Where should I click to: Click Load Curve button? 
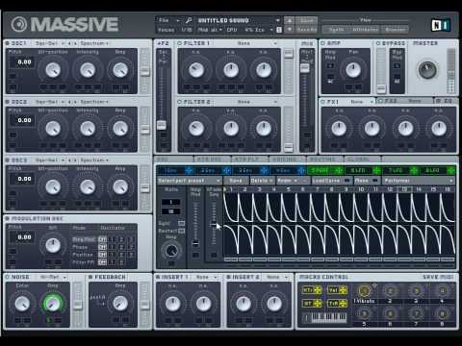pos(331,181)
